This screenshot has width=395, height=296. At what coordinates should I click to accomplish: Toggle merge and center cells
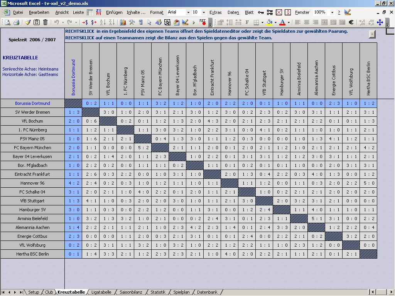[x=324, y=22]
